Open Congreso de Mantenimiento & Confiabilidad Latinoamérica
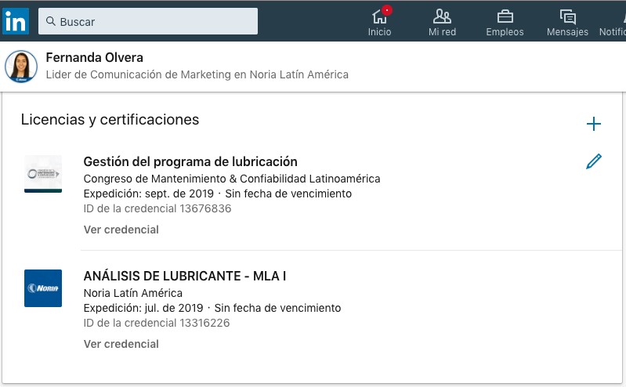The height and width of the screenshot is (387, 626). [x=232, y=179]
